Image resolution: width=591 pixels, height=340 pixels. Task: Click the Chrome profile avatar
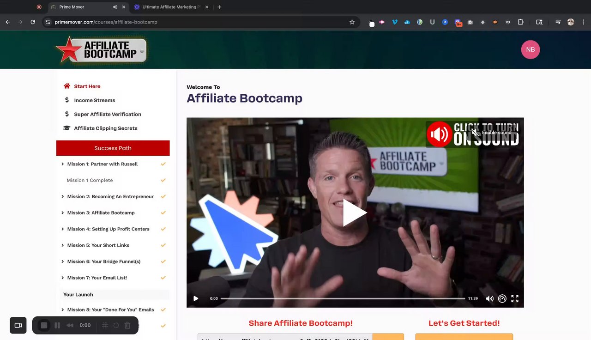(571, 22)
